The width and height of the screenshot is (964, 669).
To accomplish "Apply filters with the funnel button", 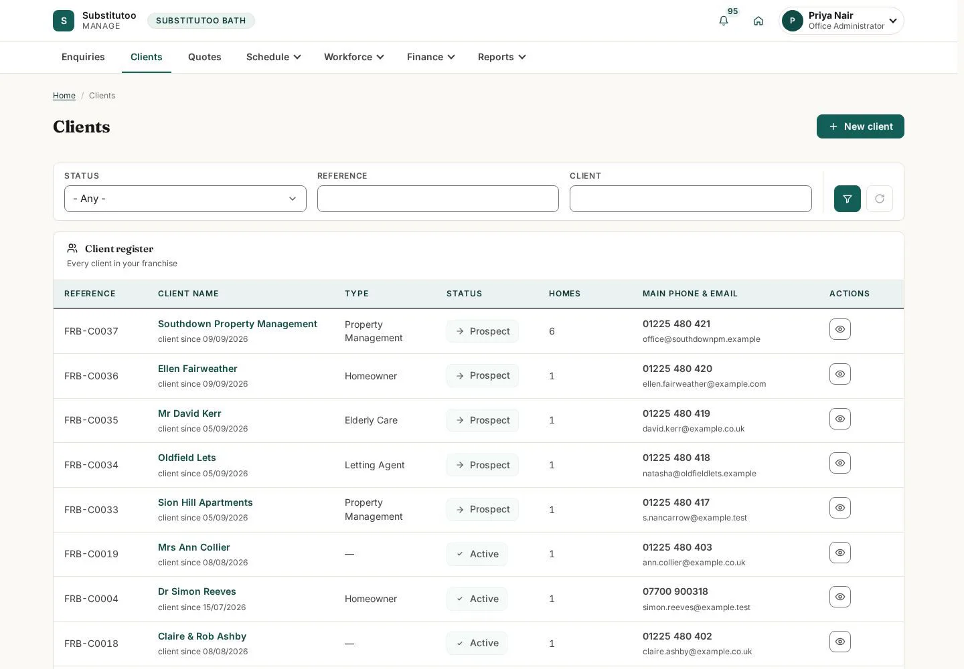I will tap(848, 199).
